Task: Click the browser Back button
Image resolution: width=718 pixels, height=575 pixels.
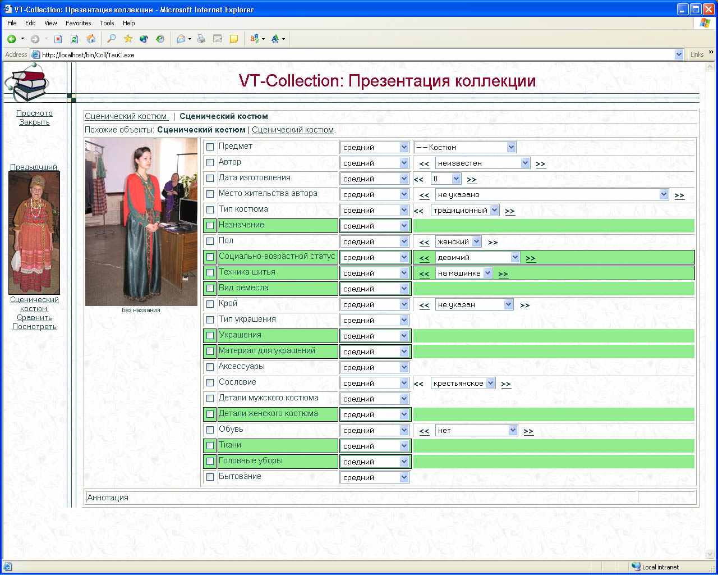Action: pos(11,39)
